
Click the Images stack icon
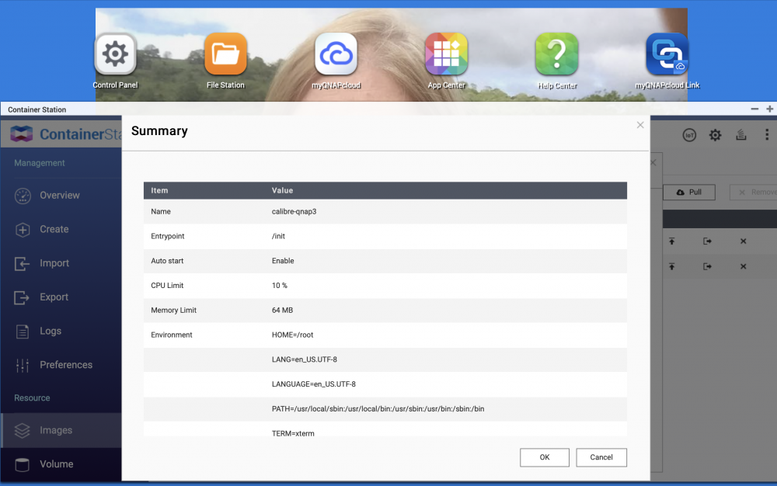pyautogui.click(x=23, y=431)
